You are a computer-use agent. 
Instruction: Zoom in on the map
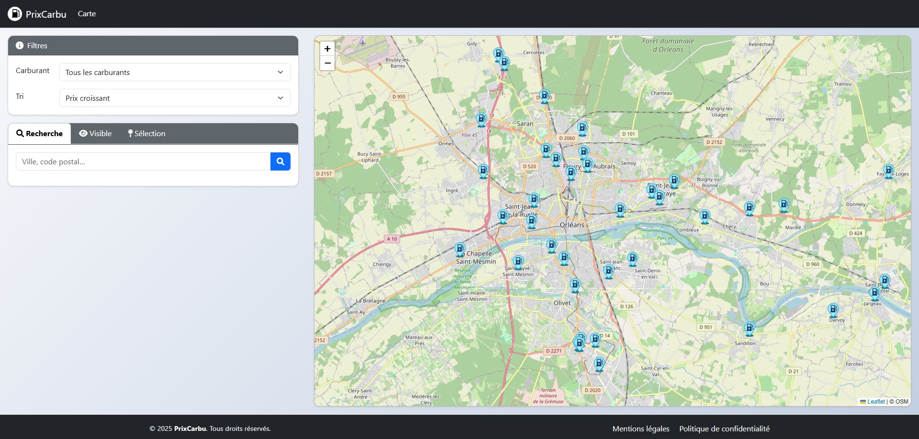(327, 49)
